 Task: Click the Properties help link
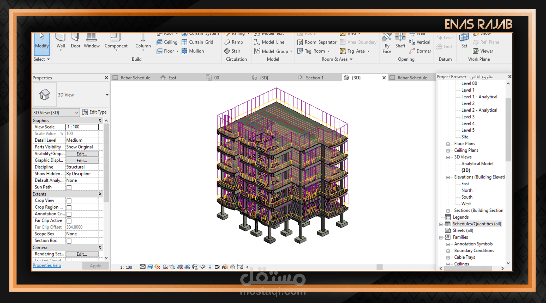[47, 265]
